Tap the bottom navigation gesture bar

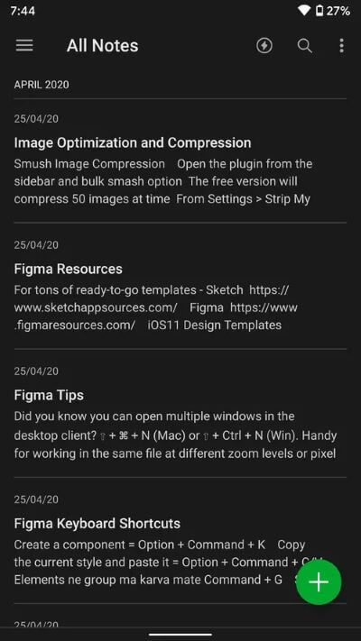(180, 635)
